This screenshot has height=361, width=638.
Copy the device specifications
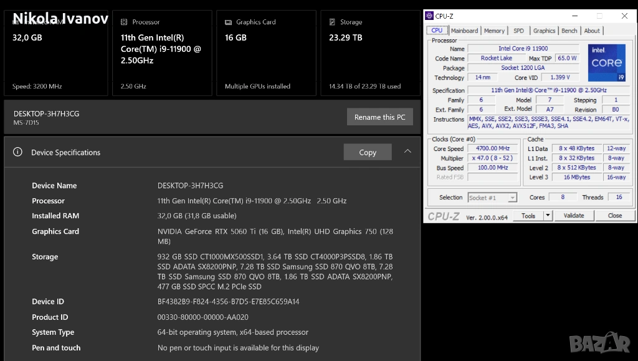[x=368, y=152]
